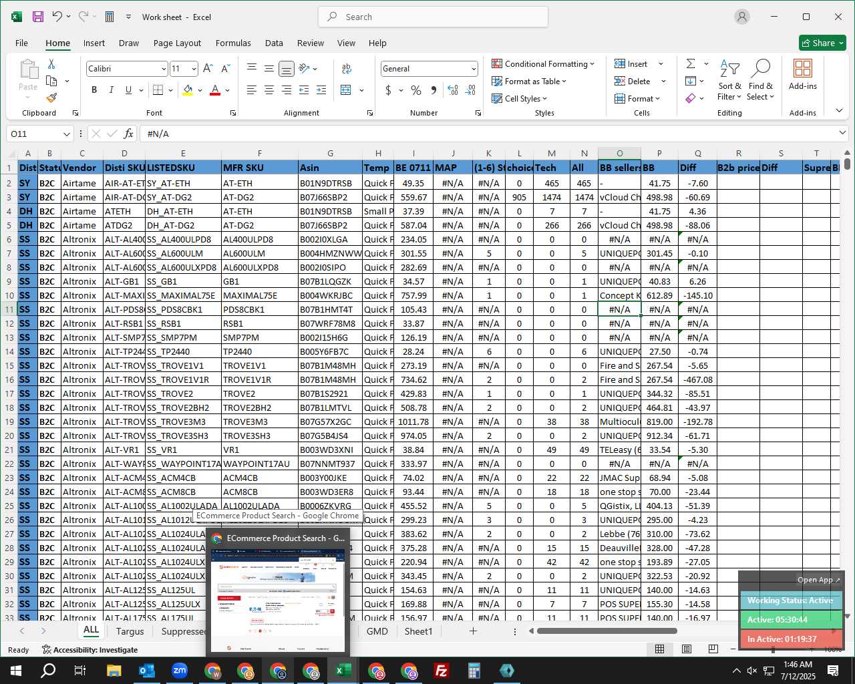Toggle Top Align vertical alignment
The width and height of the screenshot is (855, 684).
pos(251,68)
